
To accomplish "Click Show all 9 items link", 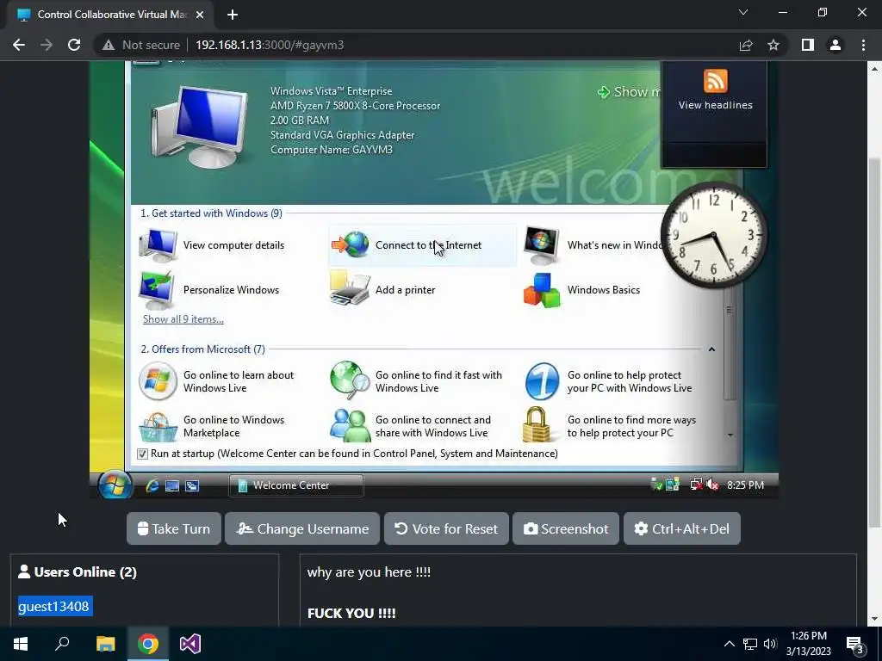I will [183, 319].
